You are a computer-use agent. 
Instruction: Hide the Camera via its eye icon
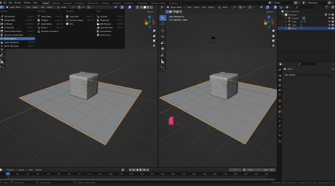329,18
